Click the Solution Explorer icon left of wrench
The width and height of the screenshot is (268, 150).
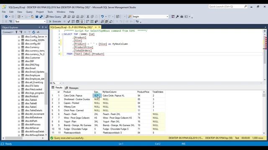coord(173,17)
